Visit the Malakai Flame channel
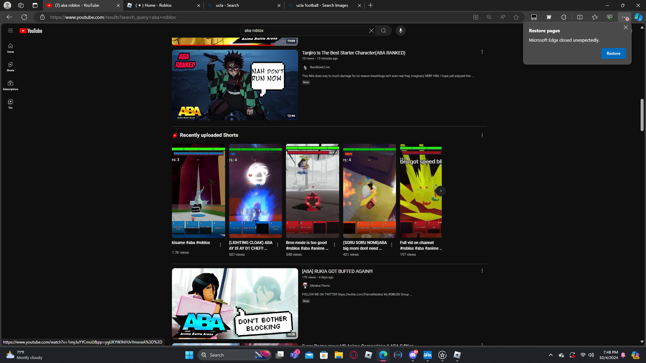646x363 pixels. tap(320, 286)
